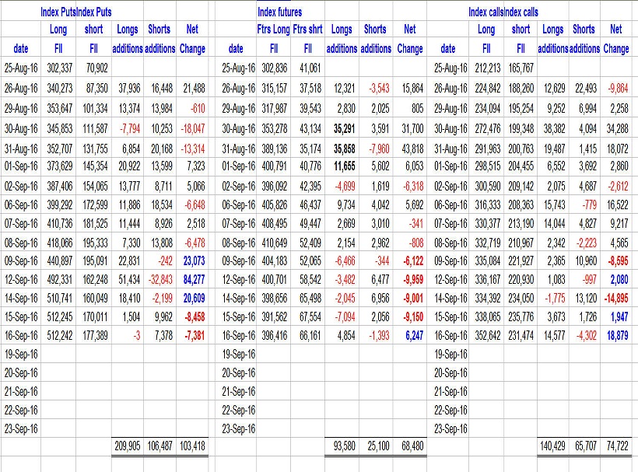Select the 512,245 long FII value

[x=57, y=317]
